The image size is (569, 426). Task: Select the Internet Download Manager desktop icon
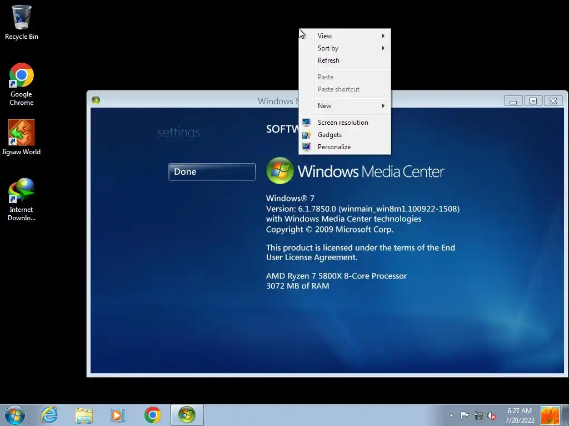click(22, 200)
